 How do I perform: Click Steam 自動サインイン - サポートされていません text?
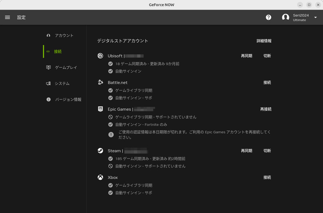click(x=150, y=166)
